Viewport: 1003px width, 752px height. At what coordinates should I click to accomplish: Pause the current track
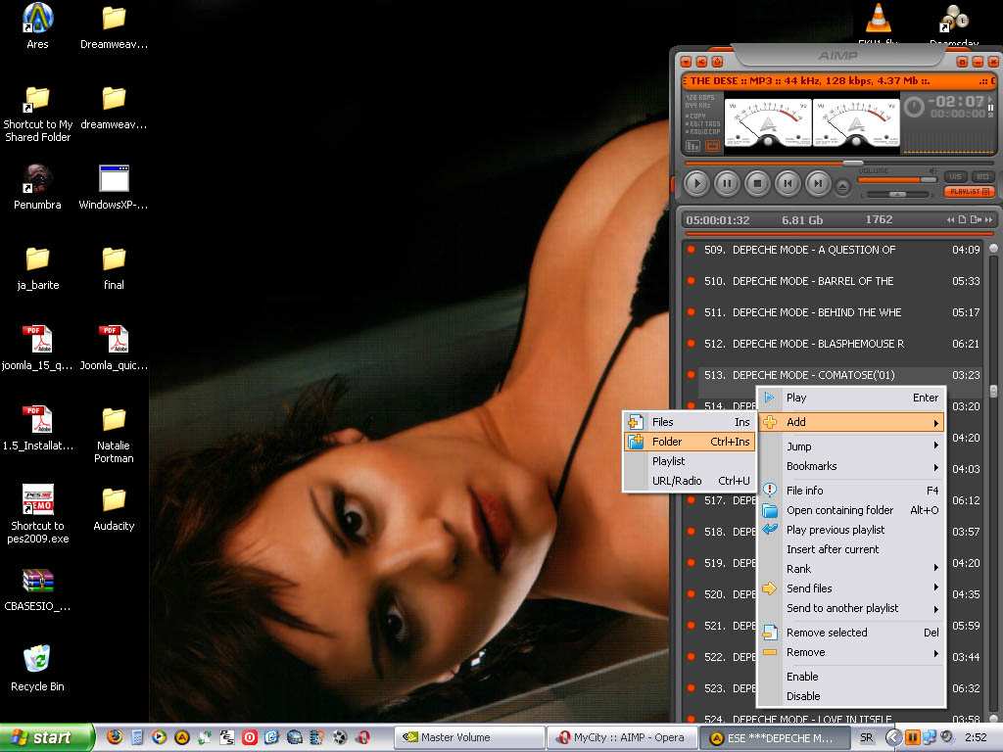727,182
